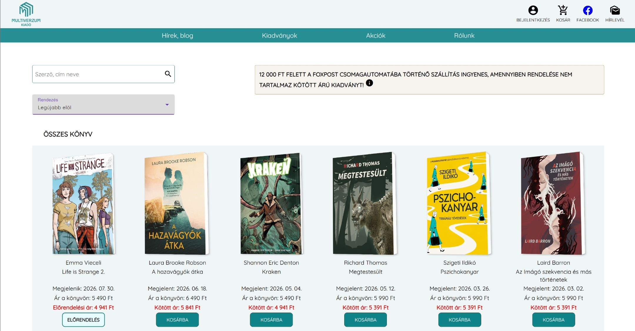Open the Rólunk menu

[x=464, y=36]
